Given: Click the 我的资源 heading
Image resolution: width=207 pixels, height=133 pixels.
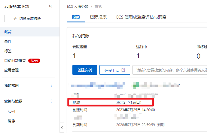Looking at the screenshot, I should coord(81,36).
